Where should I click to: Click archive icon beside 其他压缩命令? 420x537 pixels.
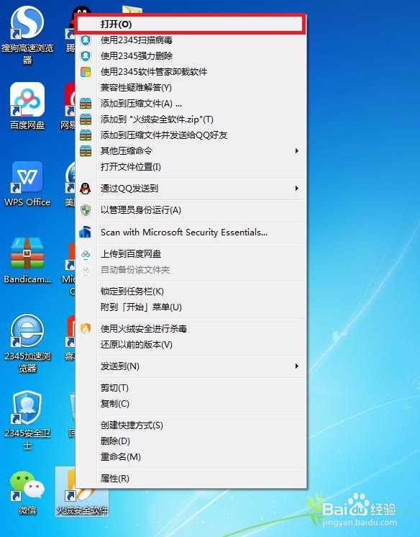[x=86, y=150]
